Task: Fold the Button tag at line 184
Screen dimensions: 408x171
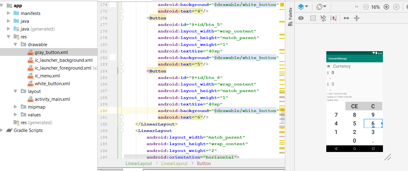Action: [122, 71]
